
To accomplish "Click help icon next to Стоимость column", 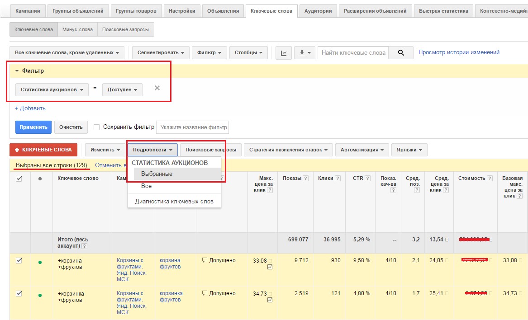I will click(490, 179).
